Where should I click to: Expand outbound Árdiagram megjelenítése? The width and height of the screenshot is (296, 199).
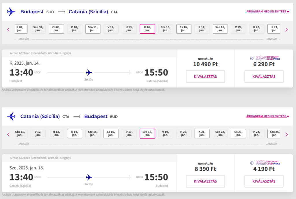pos(267,12)
